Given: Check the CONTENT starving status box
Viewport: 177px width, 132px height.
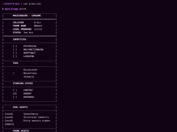Looking at the screenshot, I should coord(15,90).
